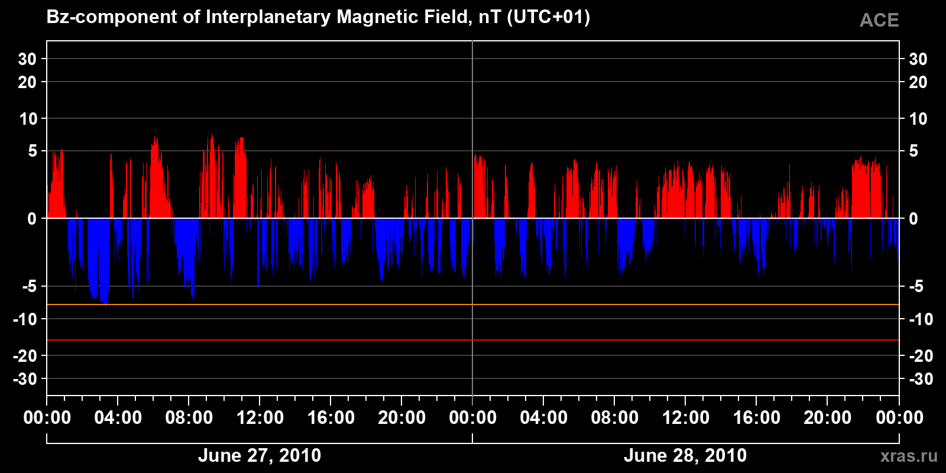Click the ACE satellite label
The image size is (946, 473).
click(x=879, y=20)
